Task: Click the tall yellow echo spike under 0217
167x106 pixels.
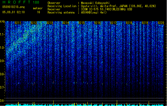Action: [117, 103]
